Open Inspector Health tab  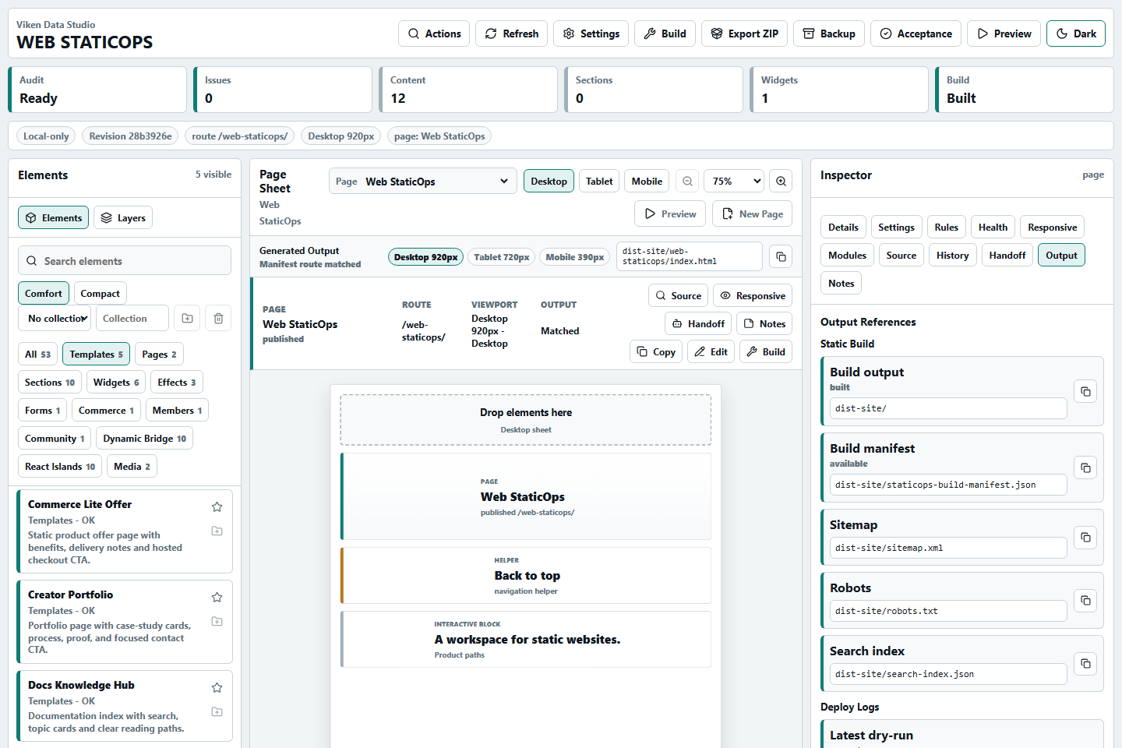pyautogui.click(x=993, y=228)
